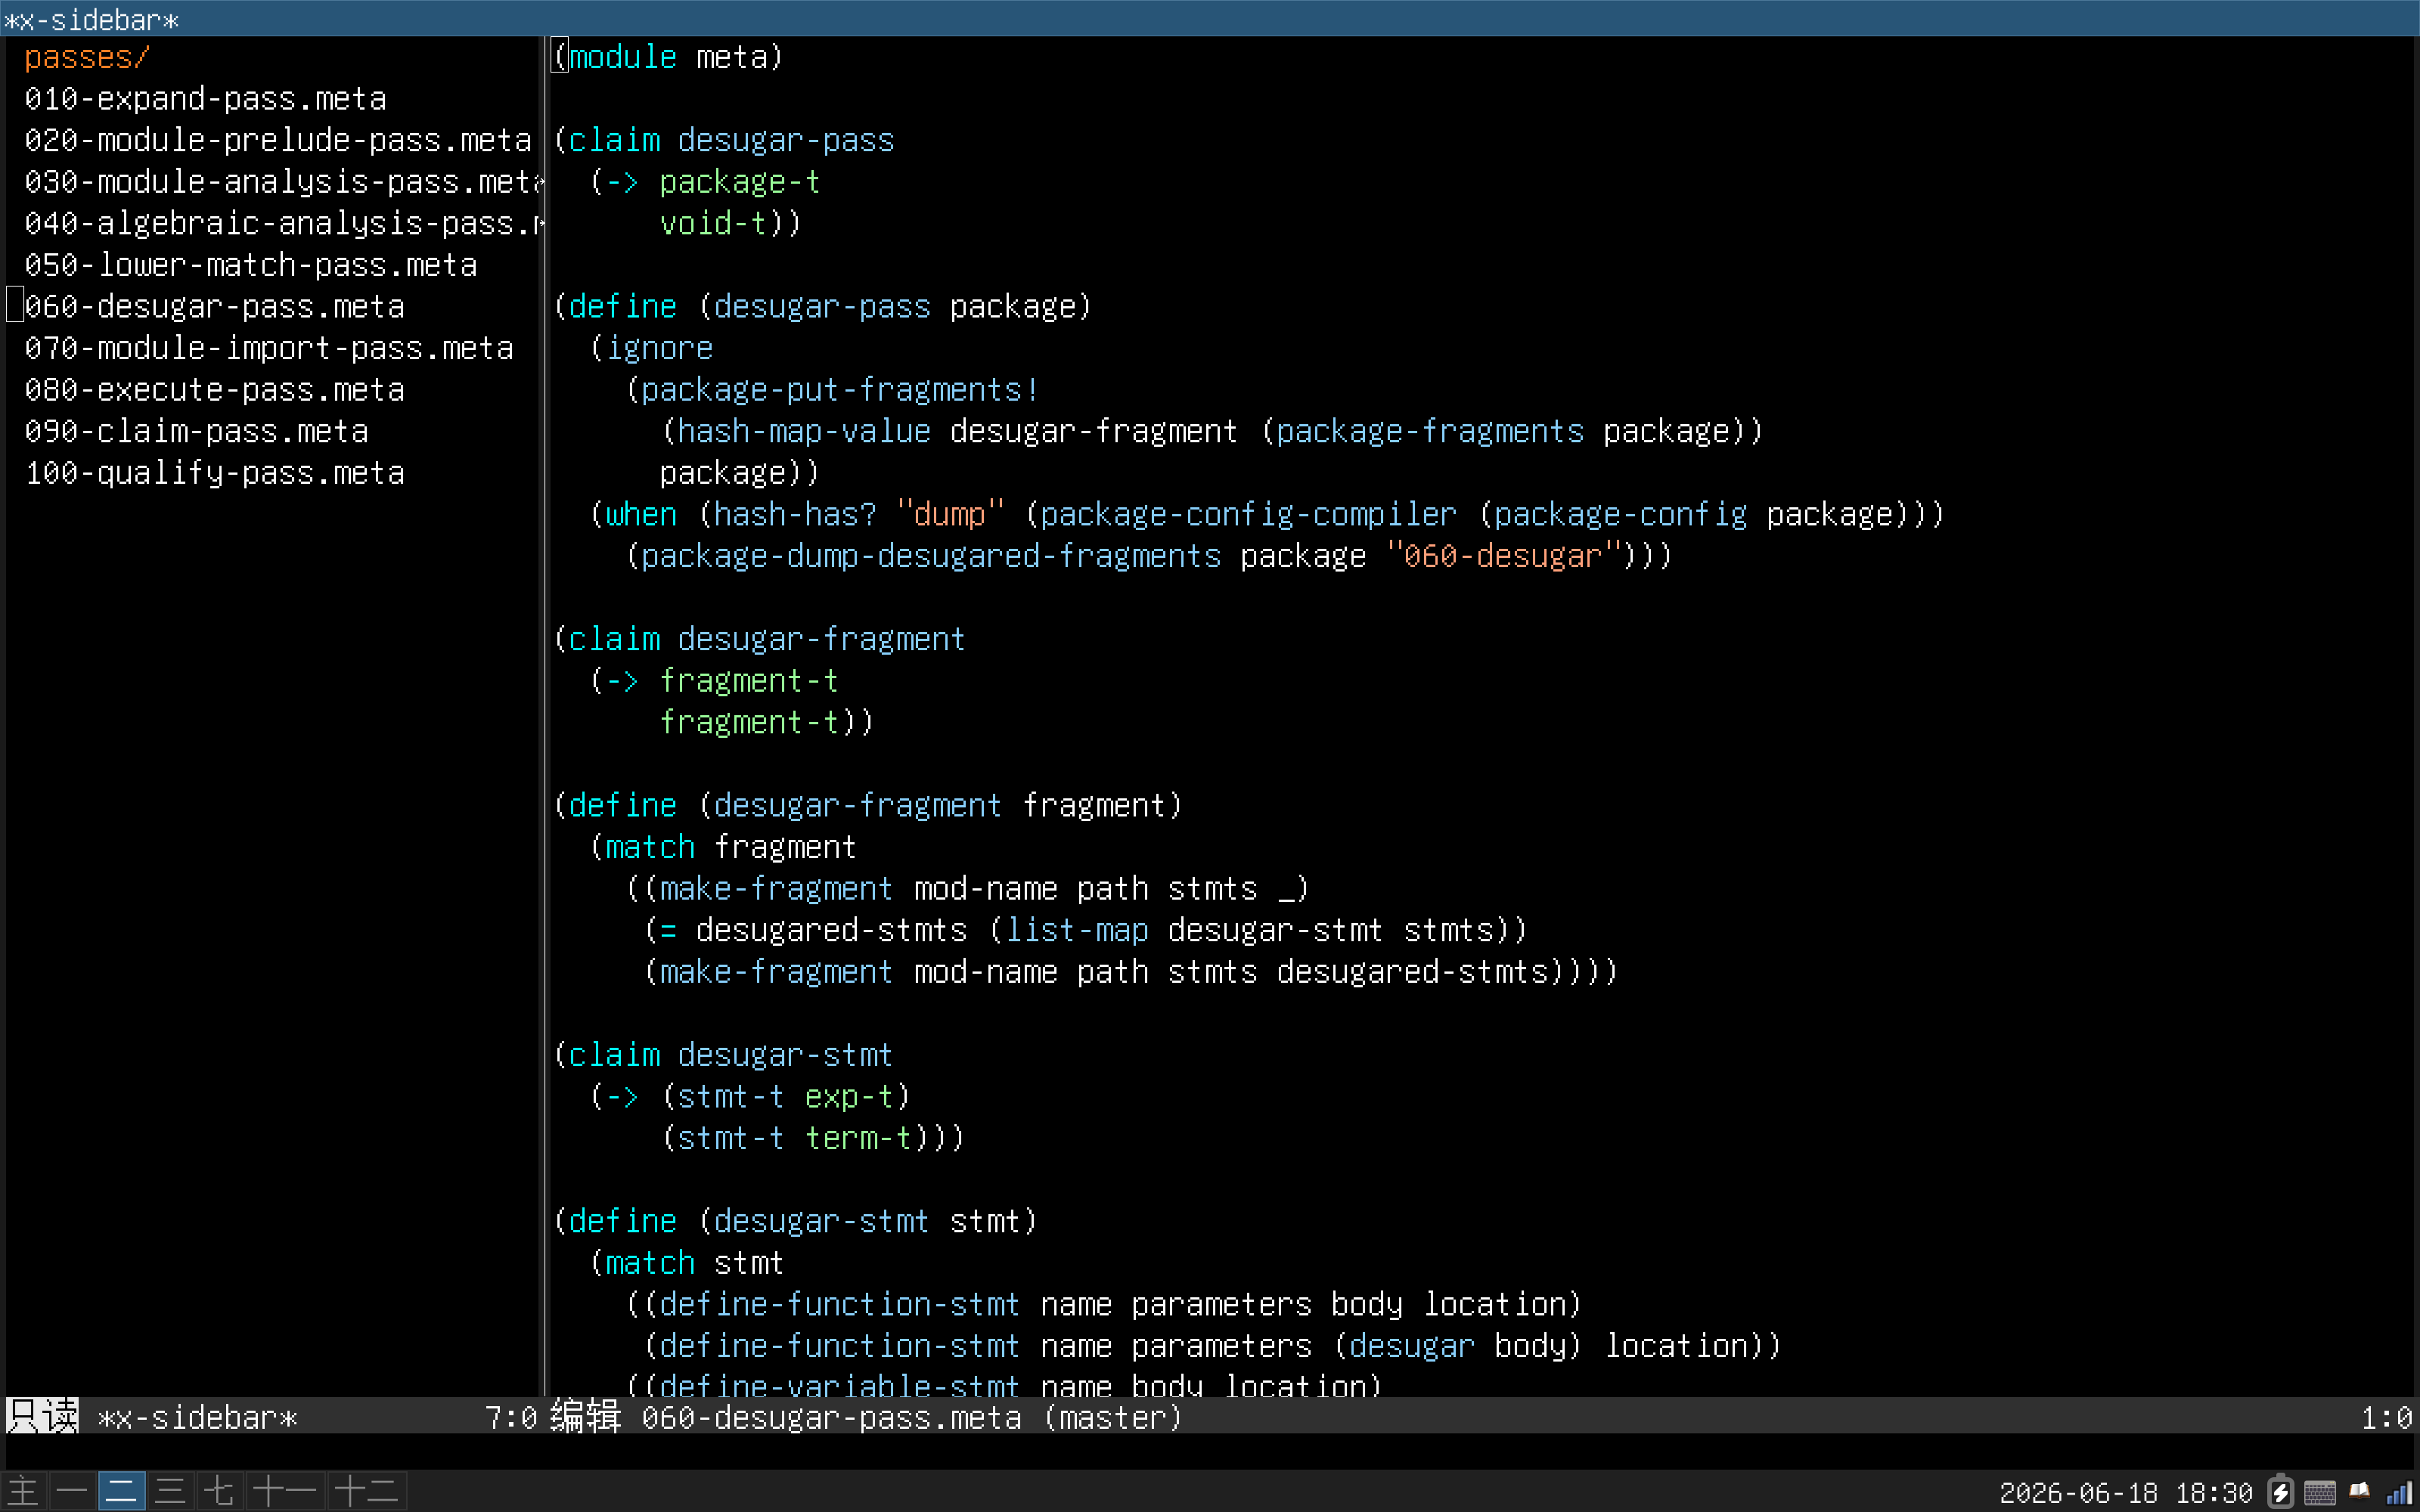
Task: Switch to workspace 一
Action: click(x=72, y=1492)
